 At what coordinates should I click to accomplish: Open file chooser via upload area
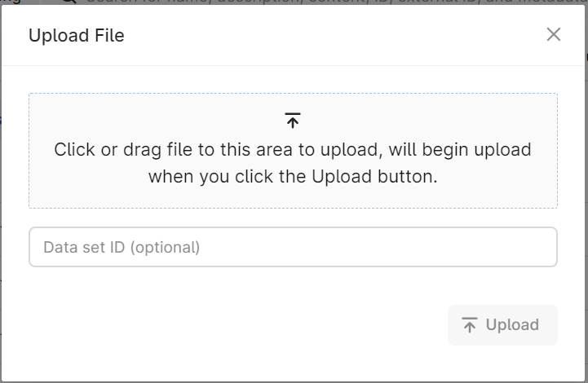294,151
